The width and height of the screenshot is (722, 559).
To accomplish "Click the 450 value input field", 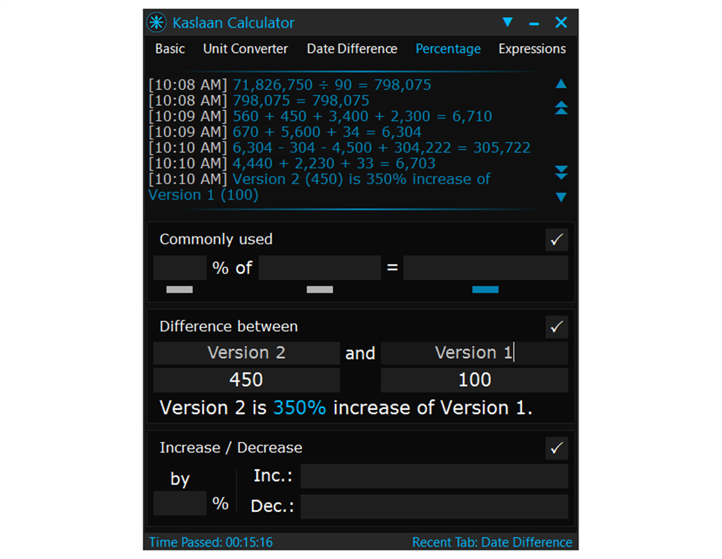I will [246, 380].
